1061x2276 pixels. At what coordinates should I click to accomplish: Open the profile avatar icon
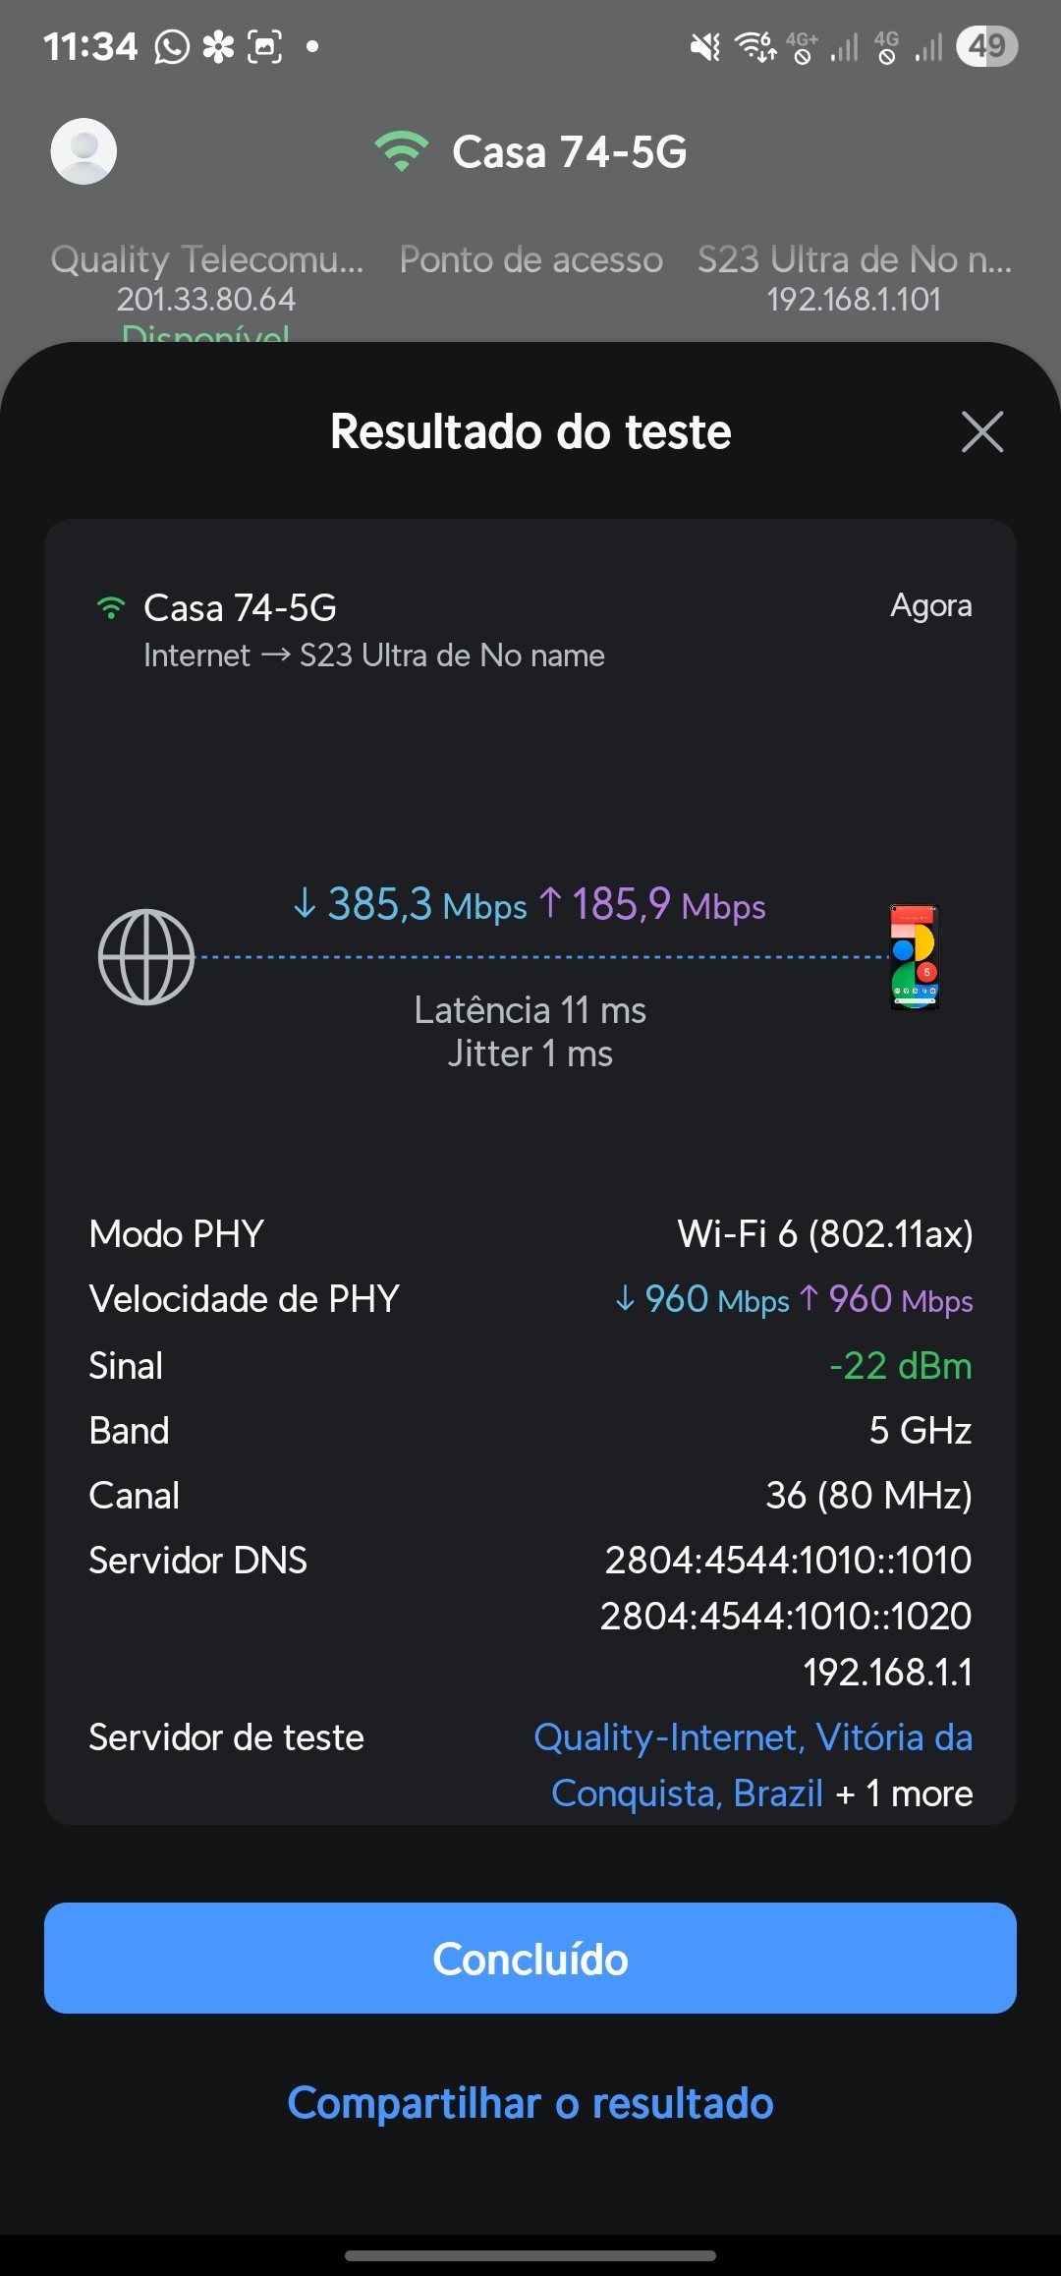[x=84, y=151]
